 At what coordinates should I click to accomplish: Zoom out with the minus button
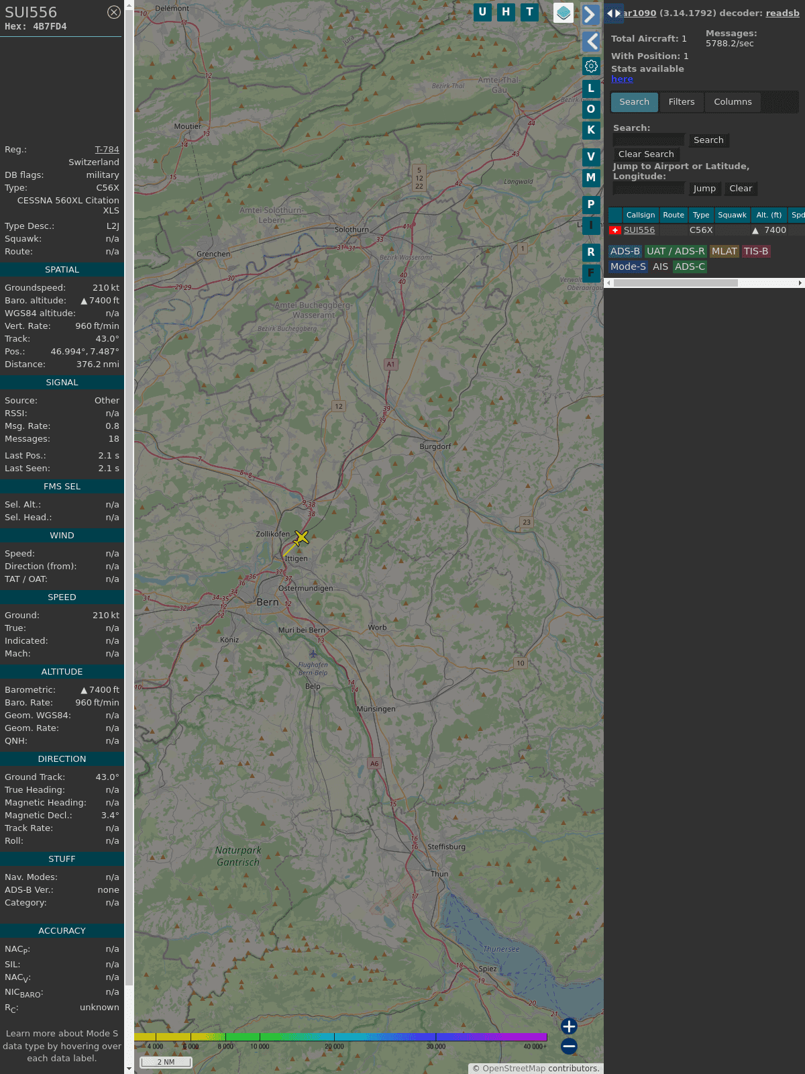click(x=569, y=1046)
